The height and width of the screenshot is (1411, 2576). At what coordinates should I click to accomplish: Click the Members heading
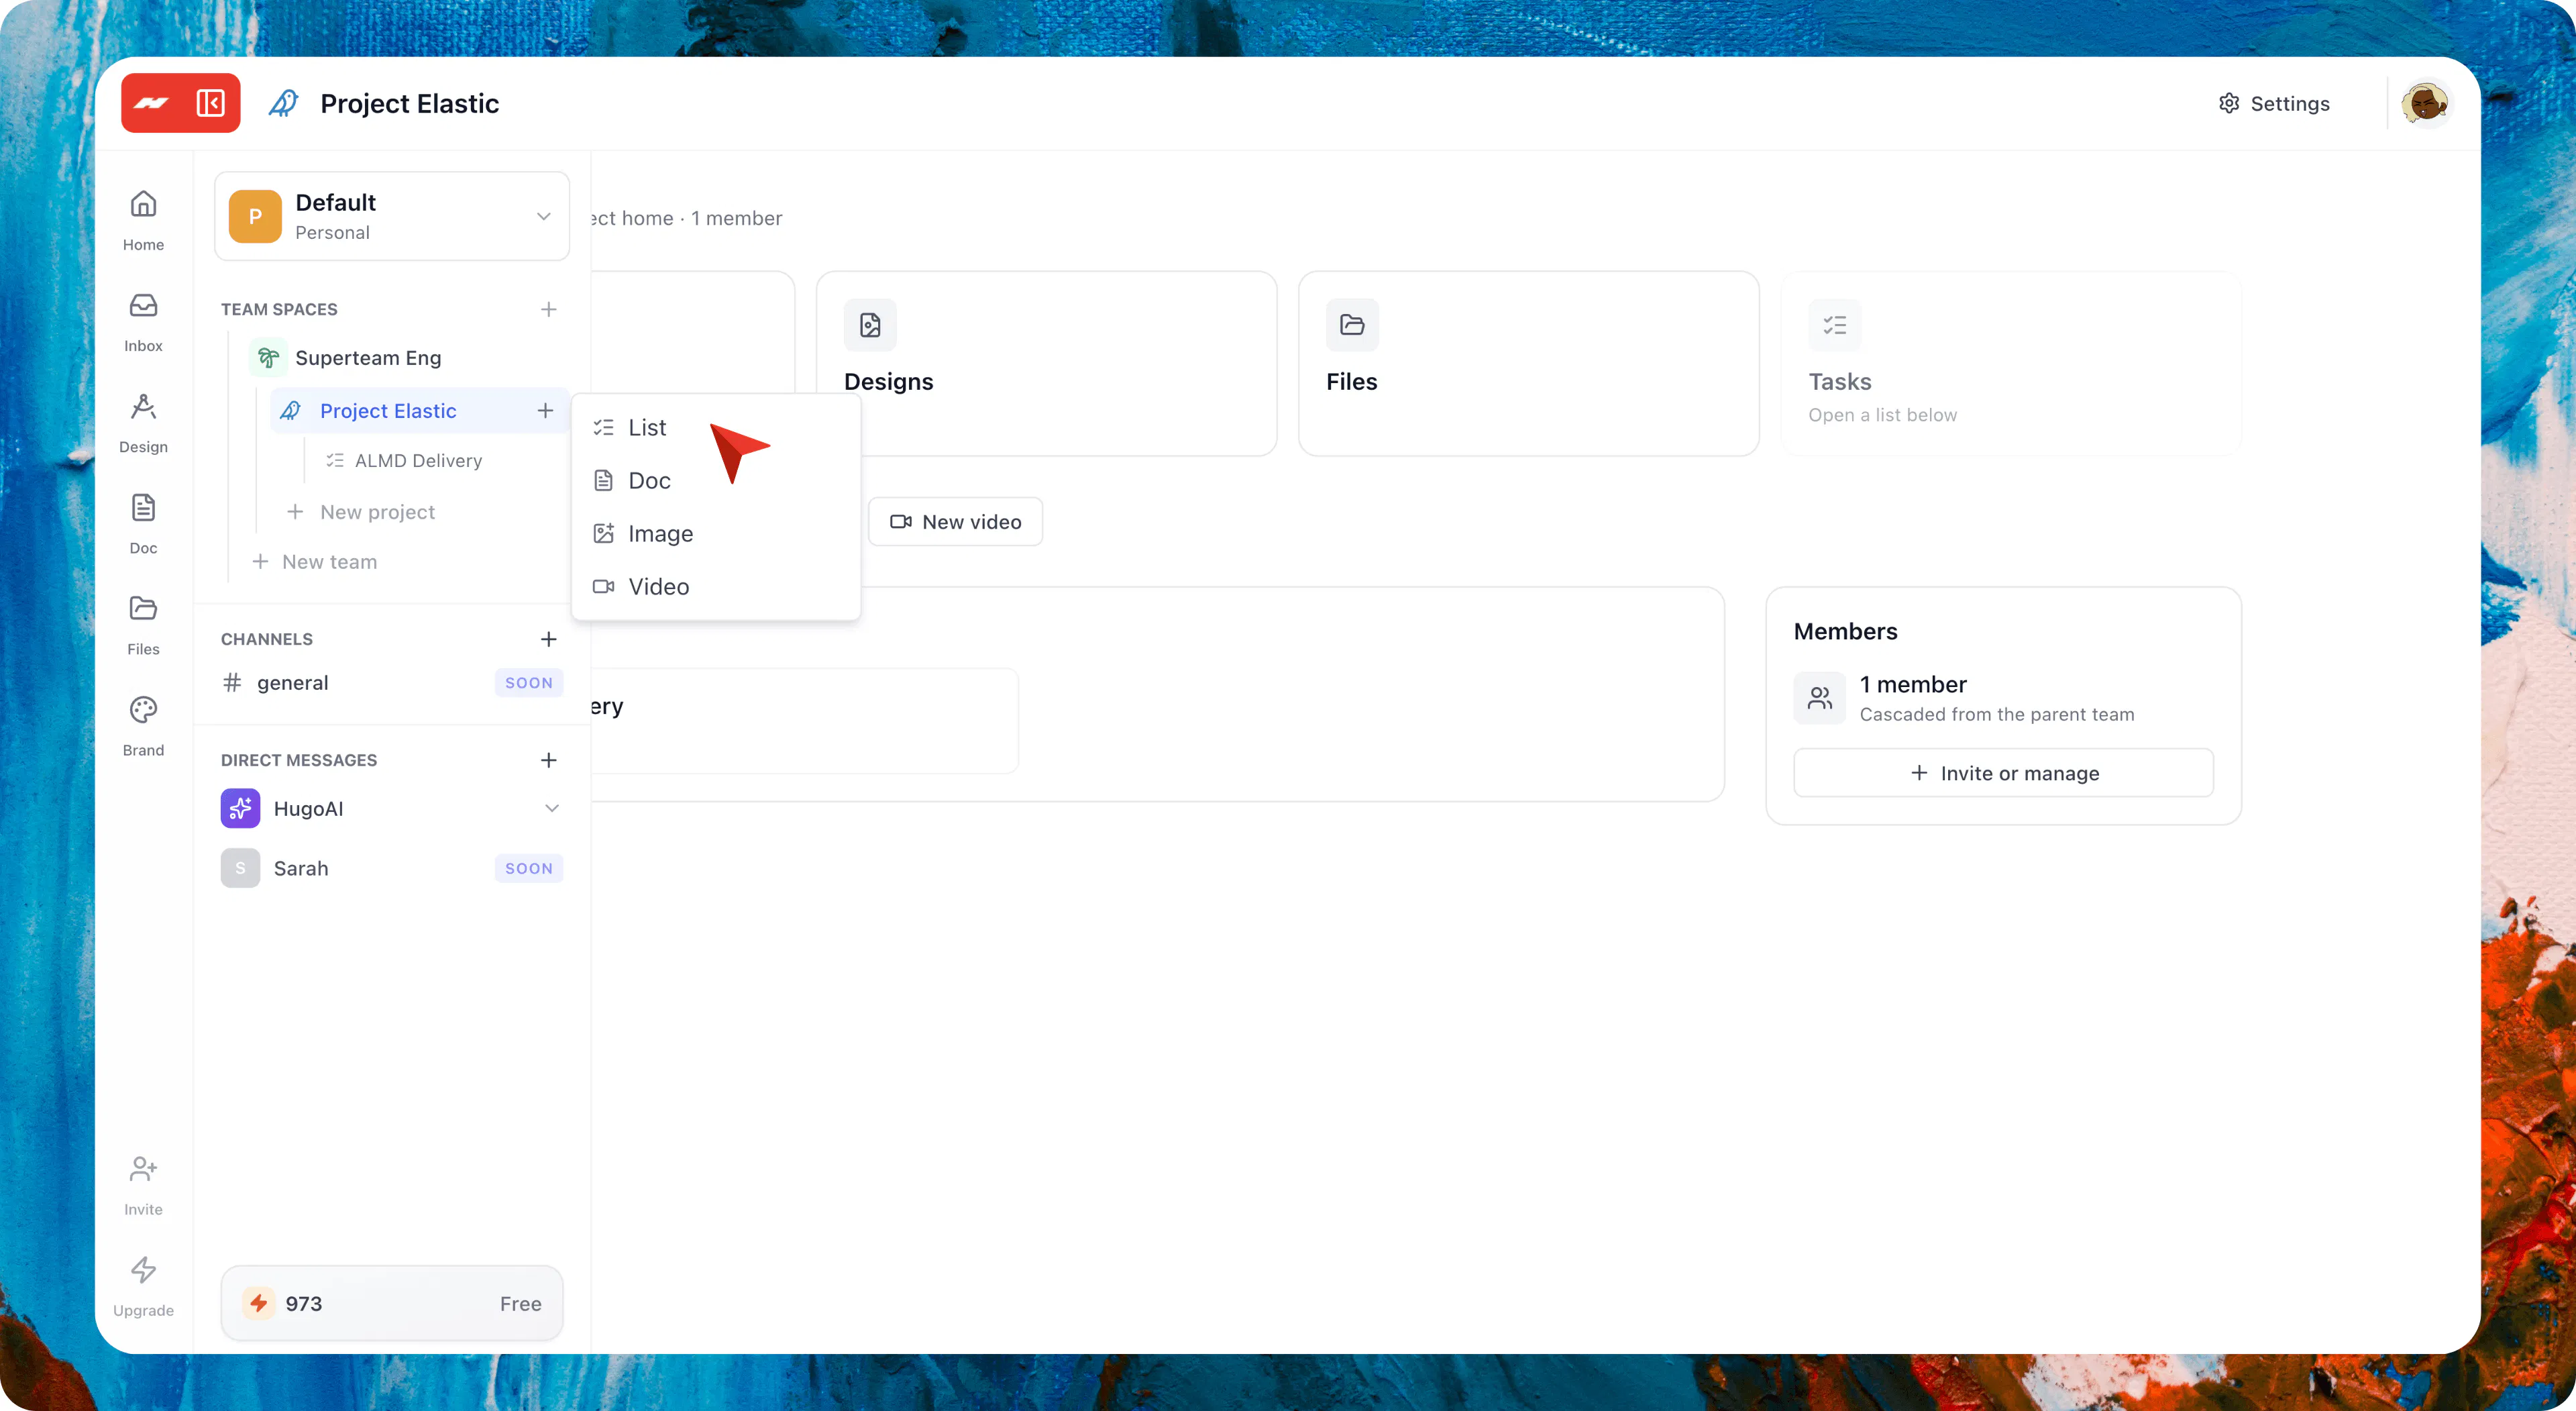1845,631
